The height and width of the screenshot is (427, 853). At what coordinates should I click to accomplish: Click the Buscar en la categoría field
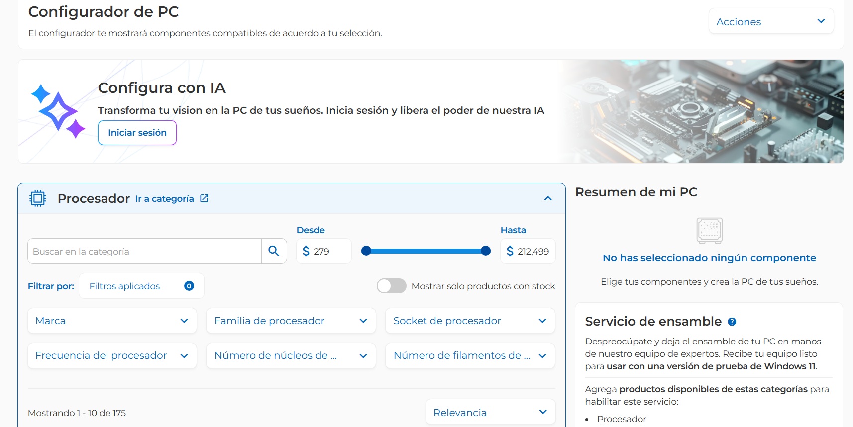click(x=144, y=251)
